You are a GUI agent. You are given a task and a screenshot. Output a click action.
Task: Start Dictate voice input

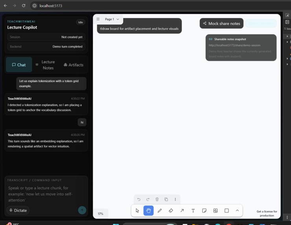tap(18, 210)
